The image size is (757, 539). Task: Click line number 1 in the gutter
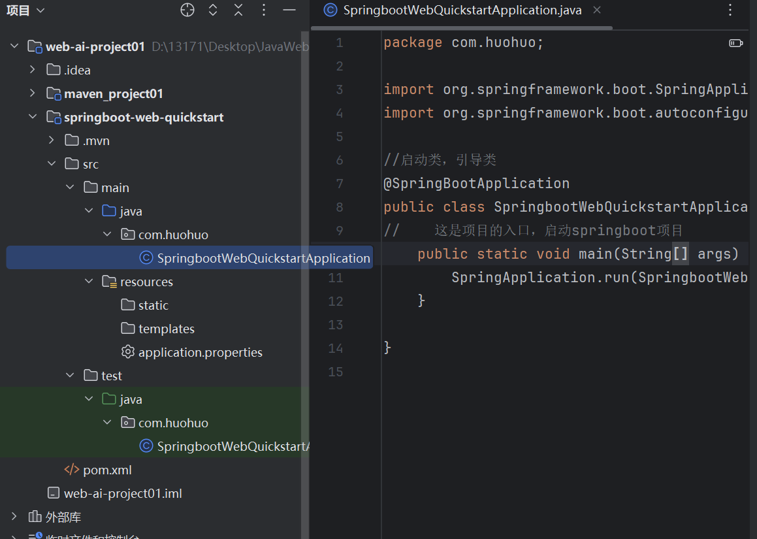[x=340, y=42]
